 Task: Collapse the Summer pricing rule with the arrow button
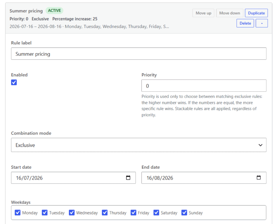[262, 23]
